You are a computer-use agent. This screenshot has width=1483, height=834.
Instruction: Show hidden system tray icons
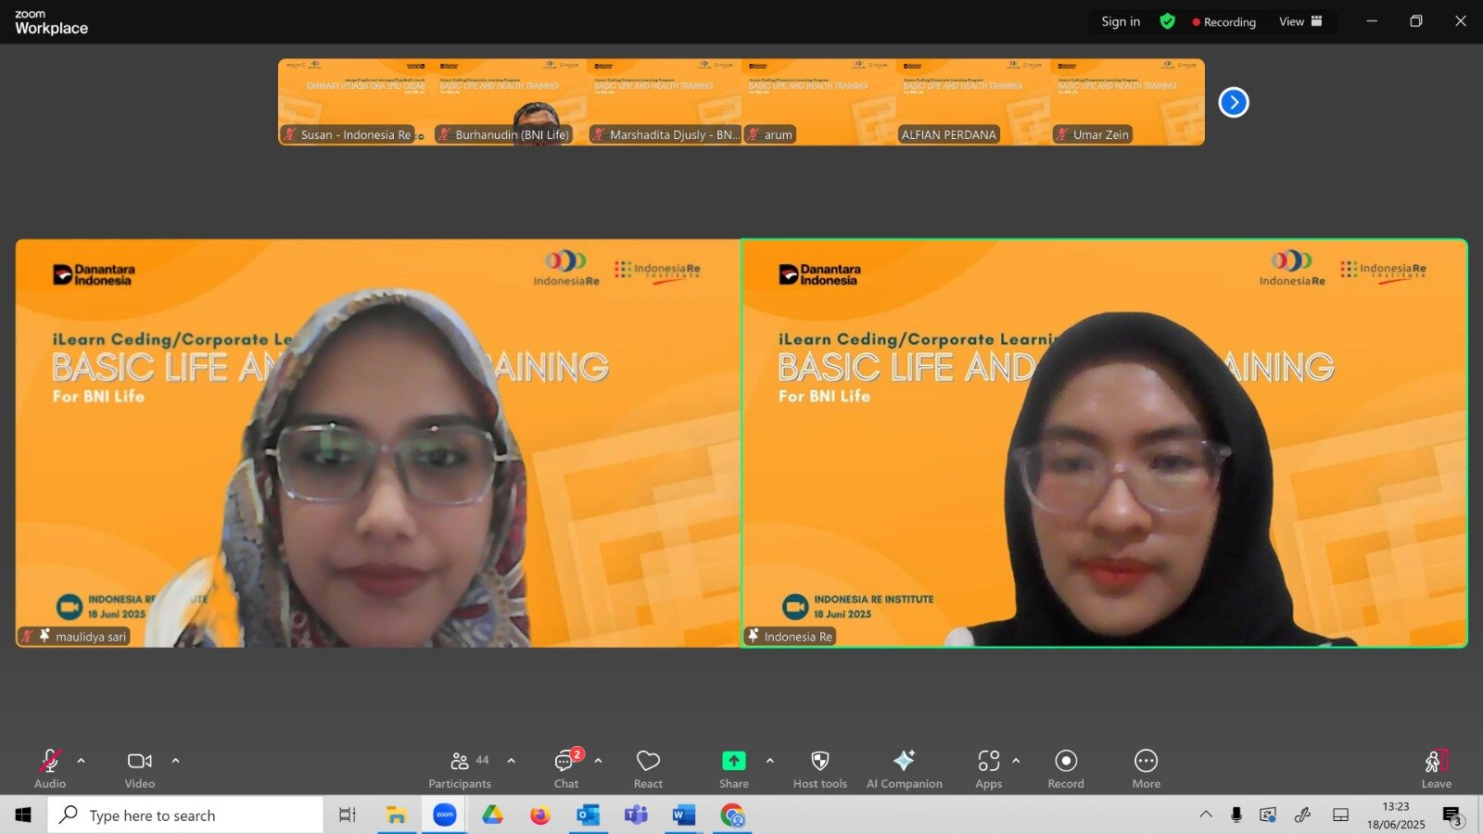pyautogui.click(x=1206, y=815)
